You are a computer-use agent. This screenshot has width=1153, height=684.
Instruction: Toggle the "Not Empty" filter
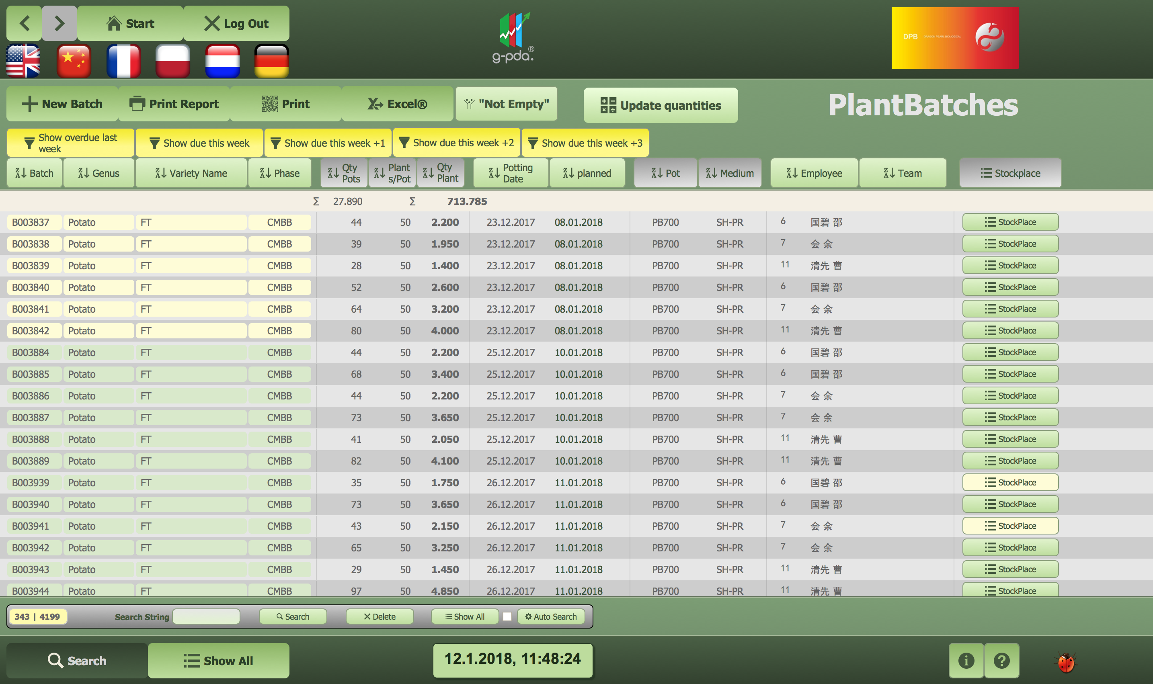(506, 104)
